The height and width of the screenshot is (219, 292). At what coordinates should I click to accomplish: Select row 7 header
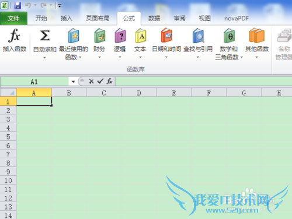coord(8,154)
